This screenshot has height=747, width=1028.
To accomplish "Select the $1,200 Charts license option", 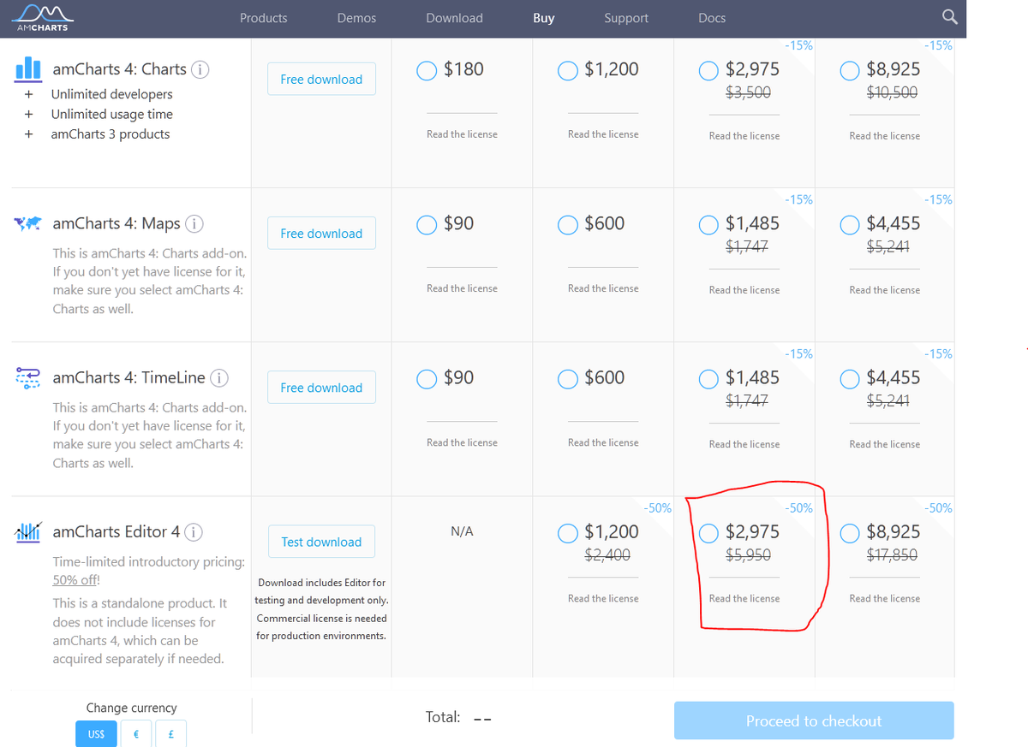I will (x=567, y=70).
